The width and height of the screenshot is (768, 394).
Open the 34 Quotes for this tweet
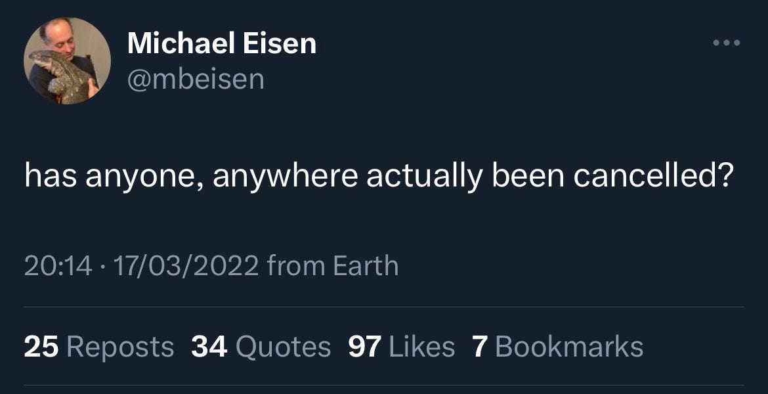259,344
